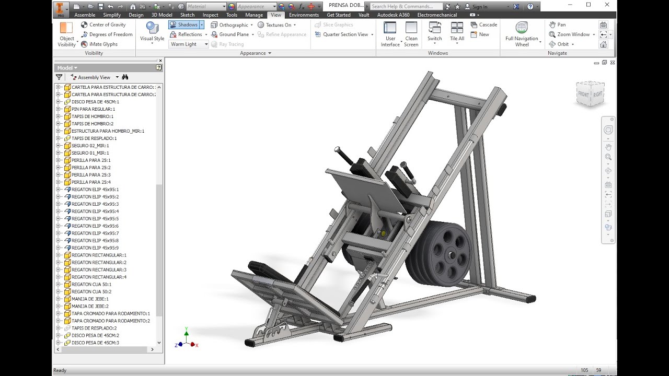Toggle Degrees of Freedom display
669x376 pixels.
click(106, 34)
